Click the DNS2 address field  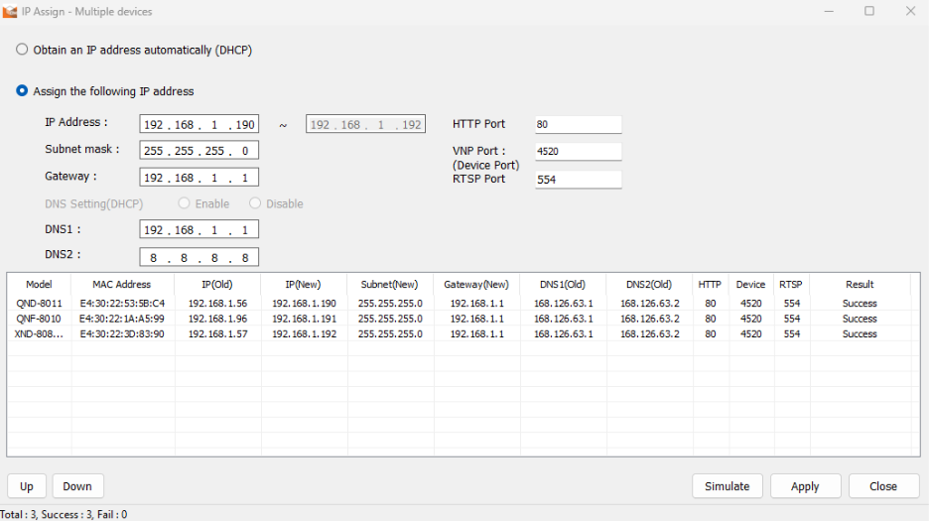click(199, 257)
